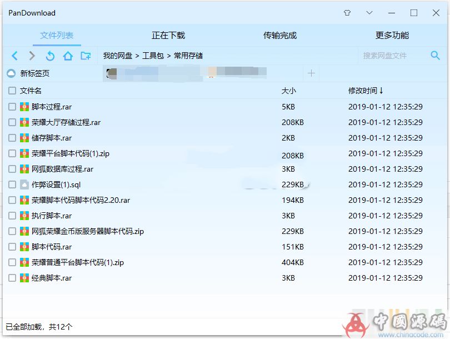This screenshot has height=339, width=450.
Task: Open the title bar dropdown menu arrow
Action: (369, 13)
